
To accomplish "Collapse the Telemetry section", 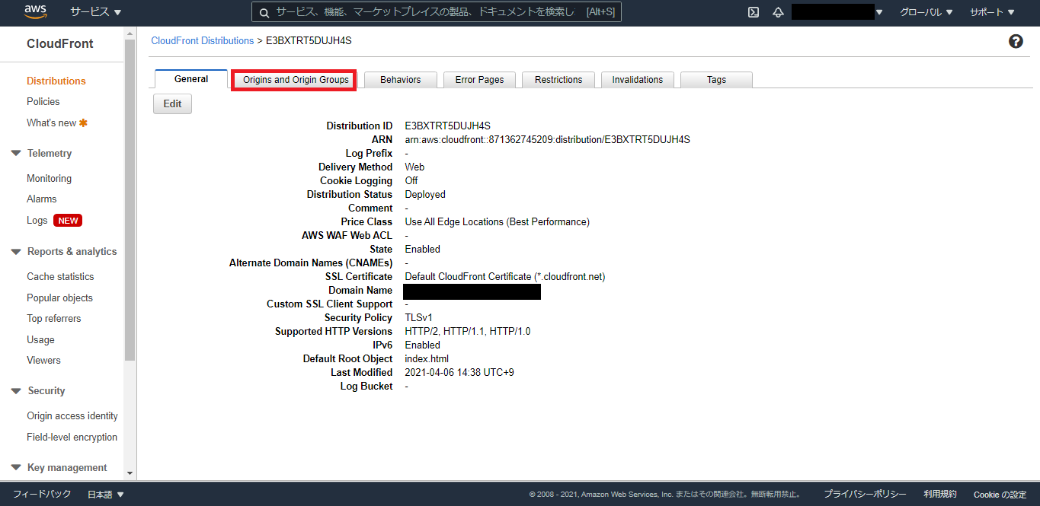I will (16, 154).
